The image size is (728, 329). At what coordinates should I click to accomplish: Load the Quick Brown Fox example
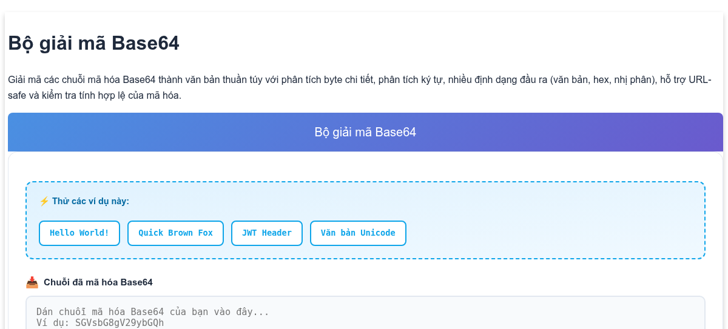(175, 233)
